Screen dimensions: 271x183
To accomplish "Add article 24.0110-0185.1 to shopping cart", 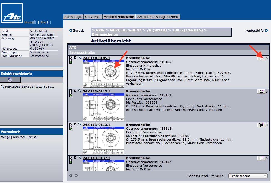I will pos(261,58).
